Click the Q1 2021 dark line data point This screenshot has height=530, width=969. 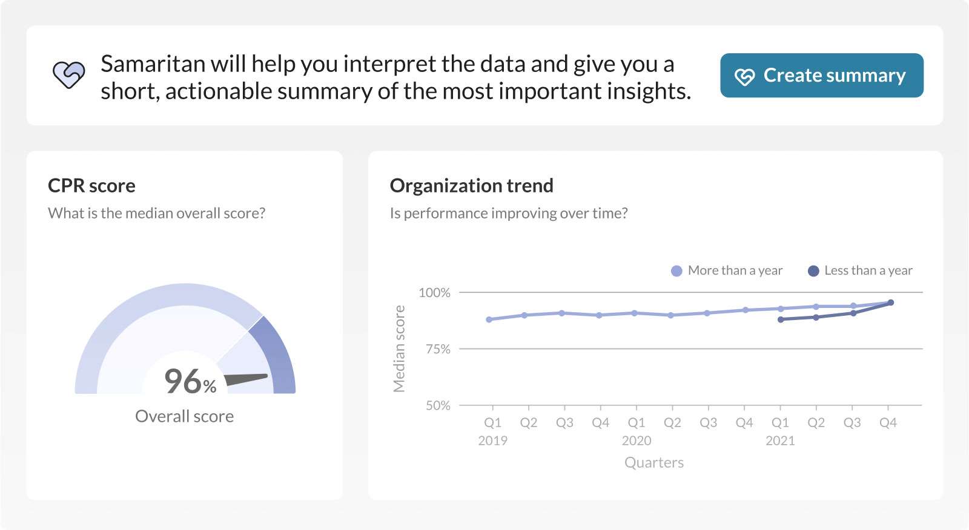click(x=781, y=319)
